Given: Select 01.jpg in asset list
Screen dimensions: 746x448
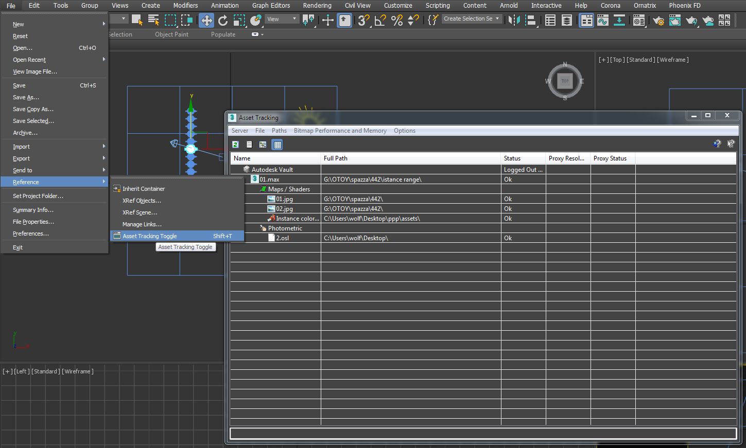Looking at the screenshot, I should tap(284, 199).
